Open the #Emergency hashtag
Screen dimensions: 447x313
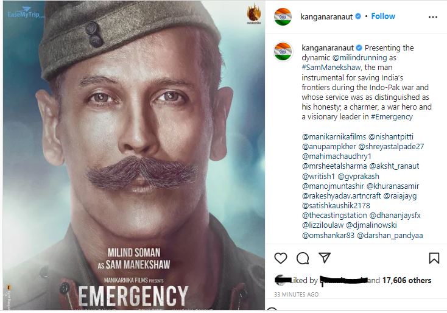click(392, 116)
